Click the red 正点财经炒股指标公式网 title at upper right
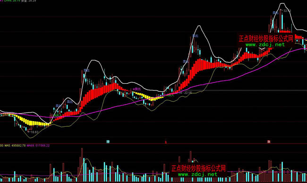 tap(266, 38)
